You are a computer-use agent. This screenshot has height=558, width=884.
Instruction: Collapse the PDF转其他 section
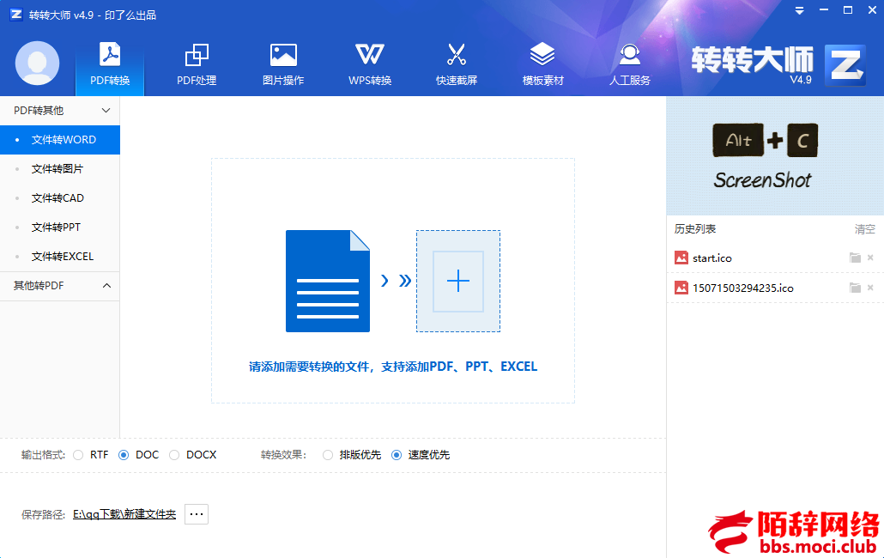click(60, 111)
